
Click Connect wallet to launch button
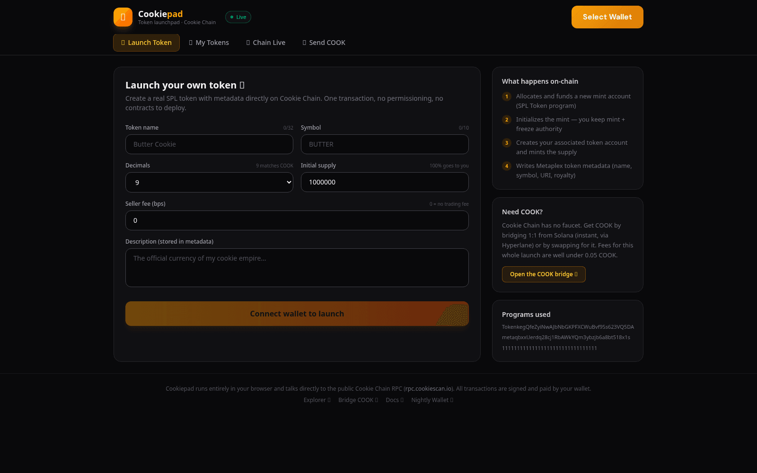pos(297,314)
